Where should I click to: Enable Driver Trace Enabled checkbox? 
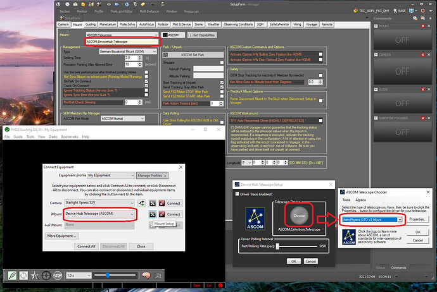[x=237, y=194]
